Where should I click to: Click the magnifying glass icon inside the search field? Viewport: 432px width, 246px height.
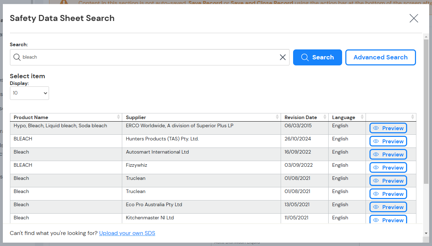[17, 57]
